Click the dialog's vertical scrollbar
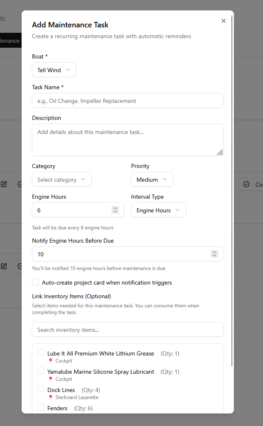 [x=232, y=166]
